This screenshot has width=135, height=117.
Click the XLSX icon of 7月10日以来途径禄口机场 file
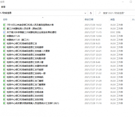coord(4,25)
